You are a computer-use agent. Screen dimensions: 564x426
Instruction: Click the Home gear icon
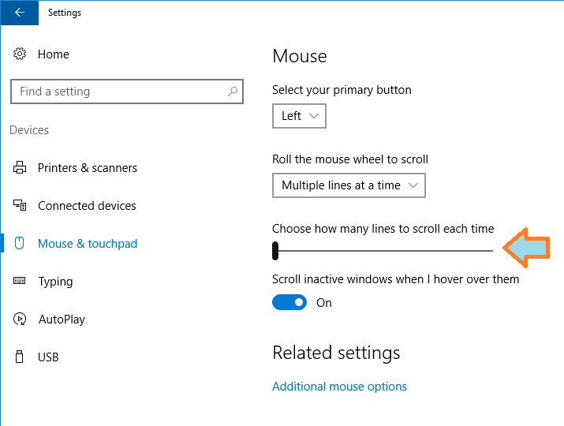[x=20, y=54]
